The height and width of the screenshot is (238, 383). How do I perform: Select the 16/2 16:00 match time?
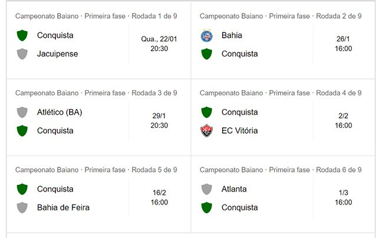[x=159, y=197]
